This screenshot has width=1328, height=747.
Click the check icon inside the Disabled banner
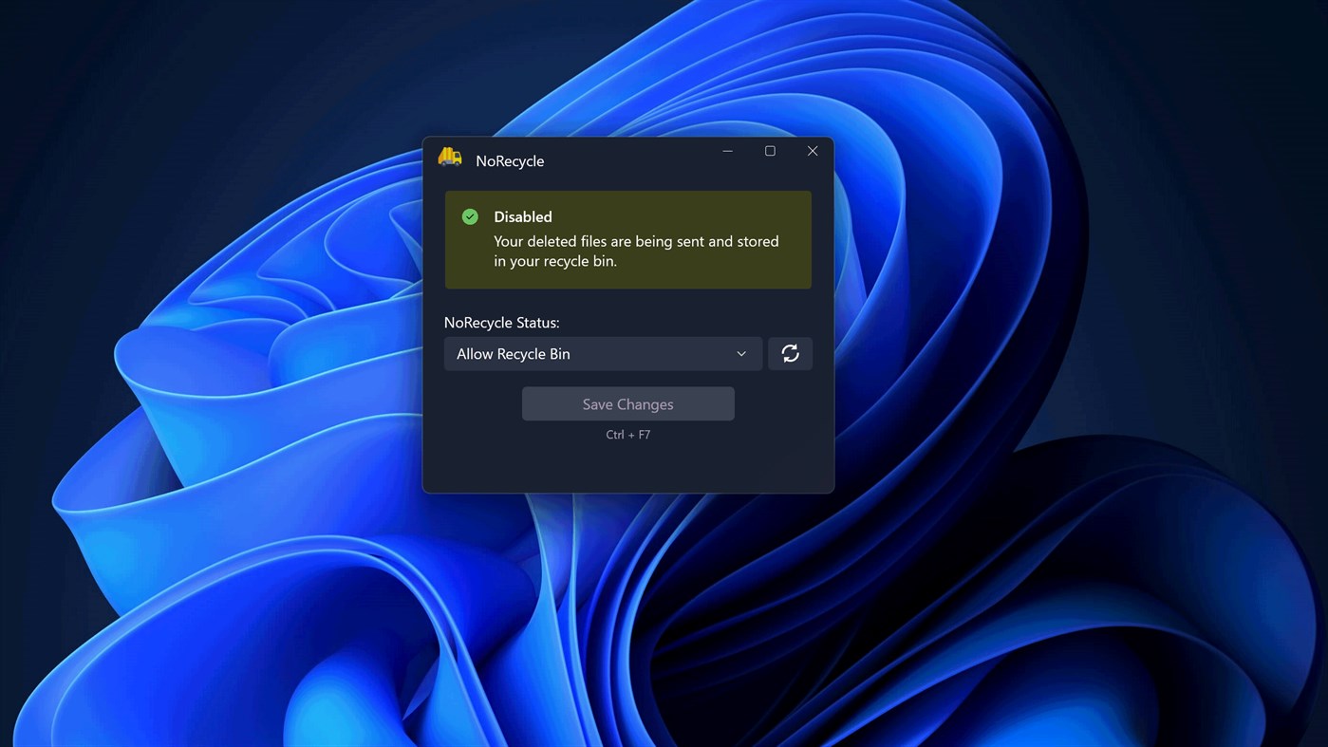[470, 216]
